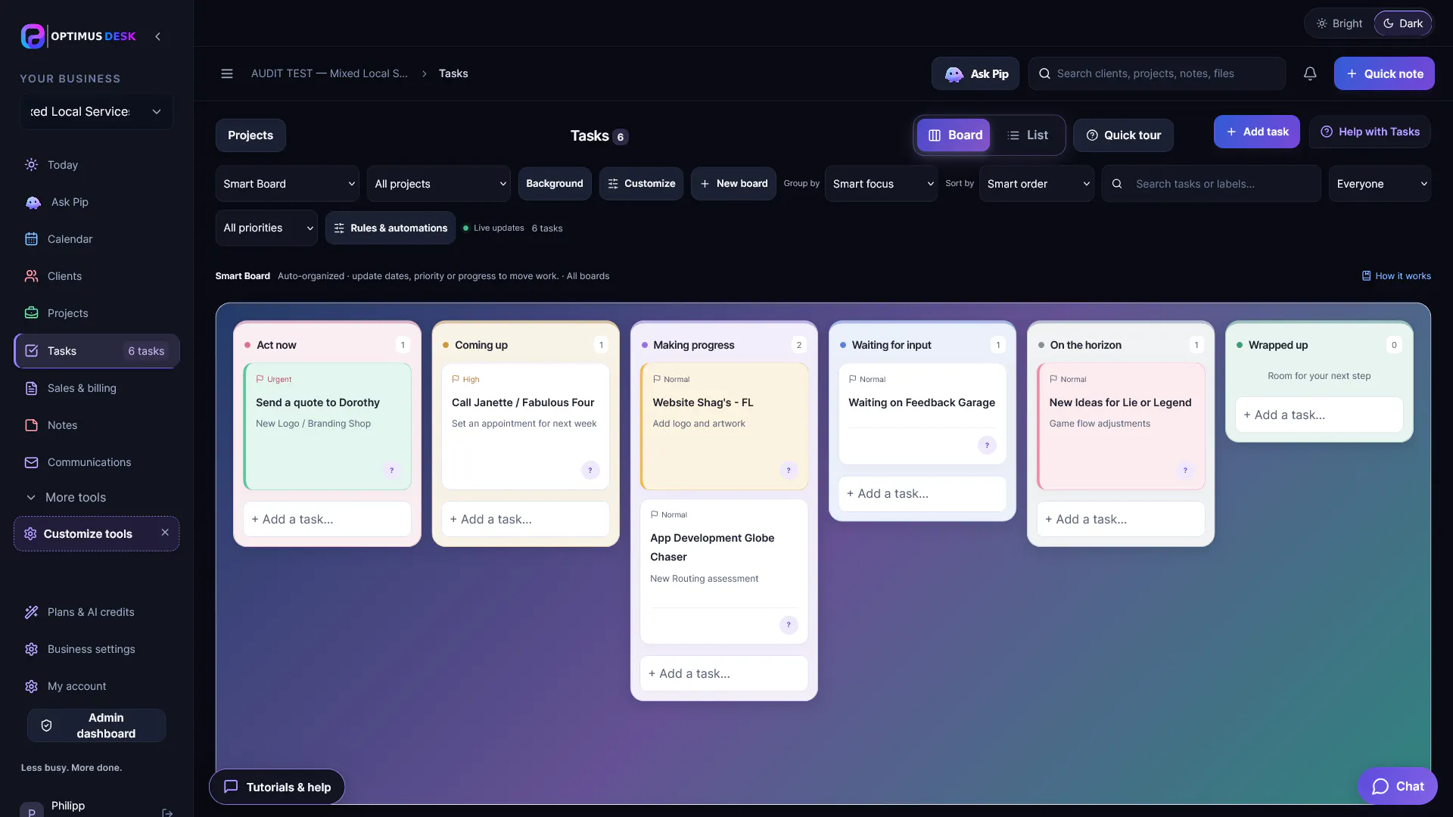The width and height of the screenshot is (1453, 817).
Task: Open Tasks in the sidebar
Action: click(x=97, y=351)
